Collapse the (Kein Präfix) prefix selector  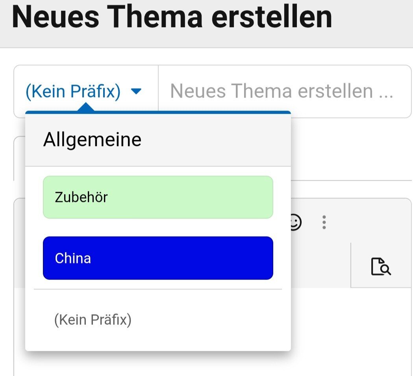73,91
